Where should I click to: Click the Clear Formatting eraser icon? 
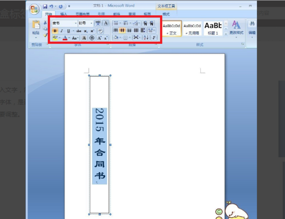(x=100, y=31)
